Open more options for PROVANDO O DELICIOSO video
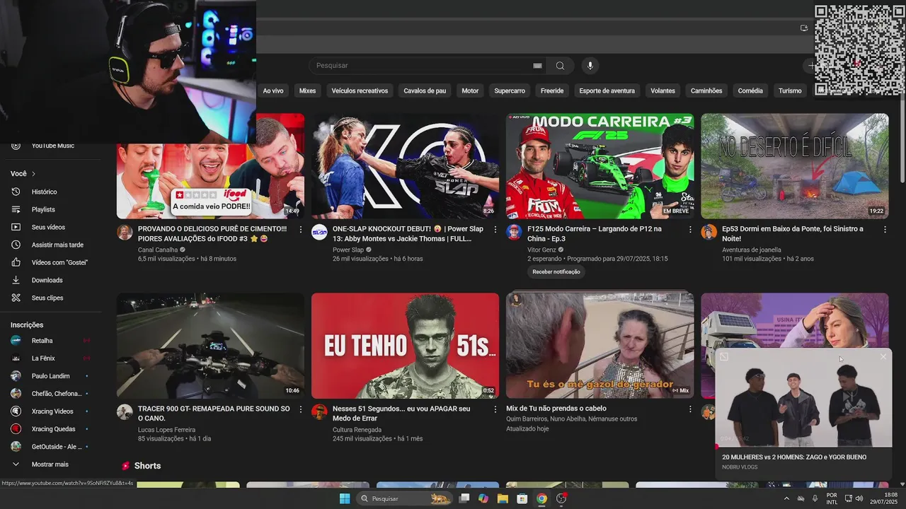 point(301,230)
